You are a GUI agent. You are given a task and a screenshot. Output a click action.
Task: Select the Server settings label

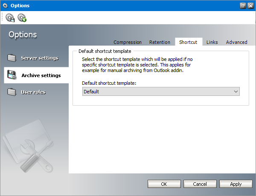click(x=40, y=58)
